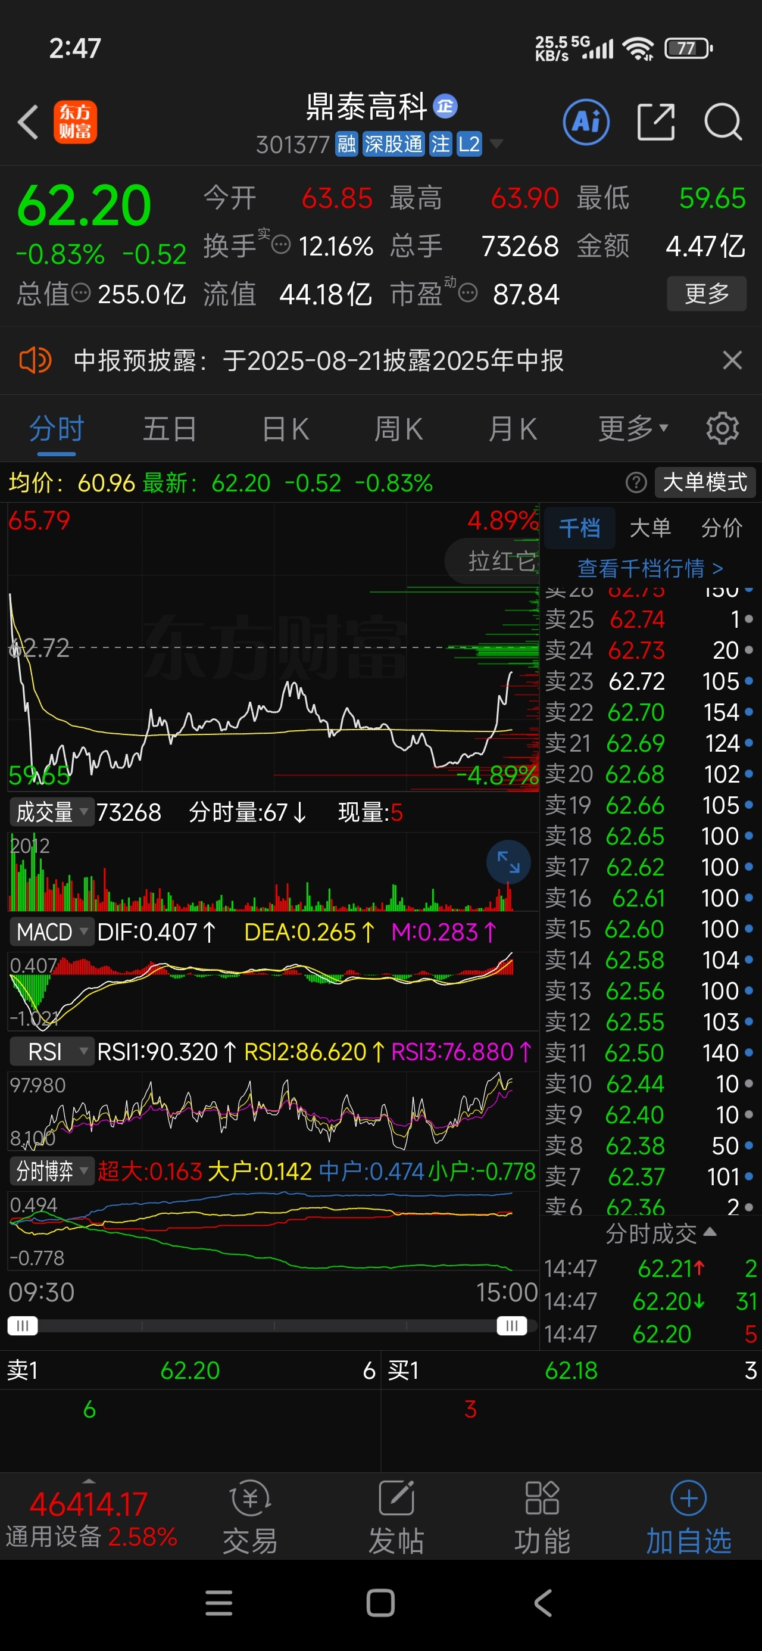762x1651 pixels.
Task: Tap the 深股通 tag
Action: click(x=394, y=144)
